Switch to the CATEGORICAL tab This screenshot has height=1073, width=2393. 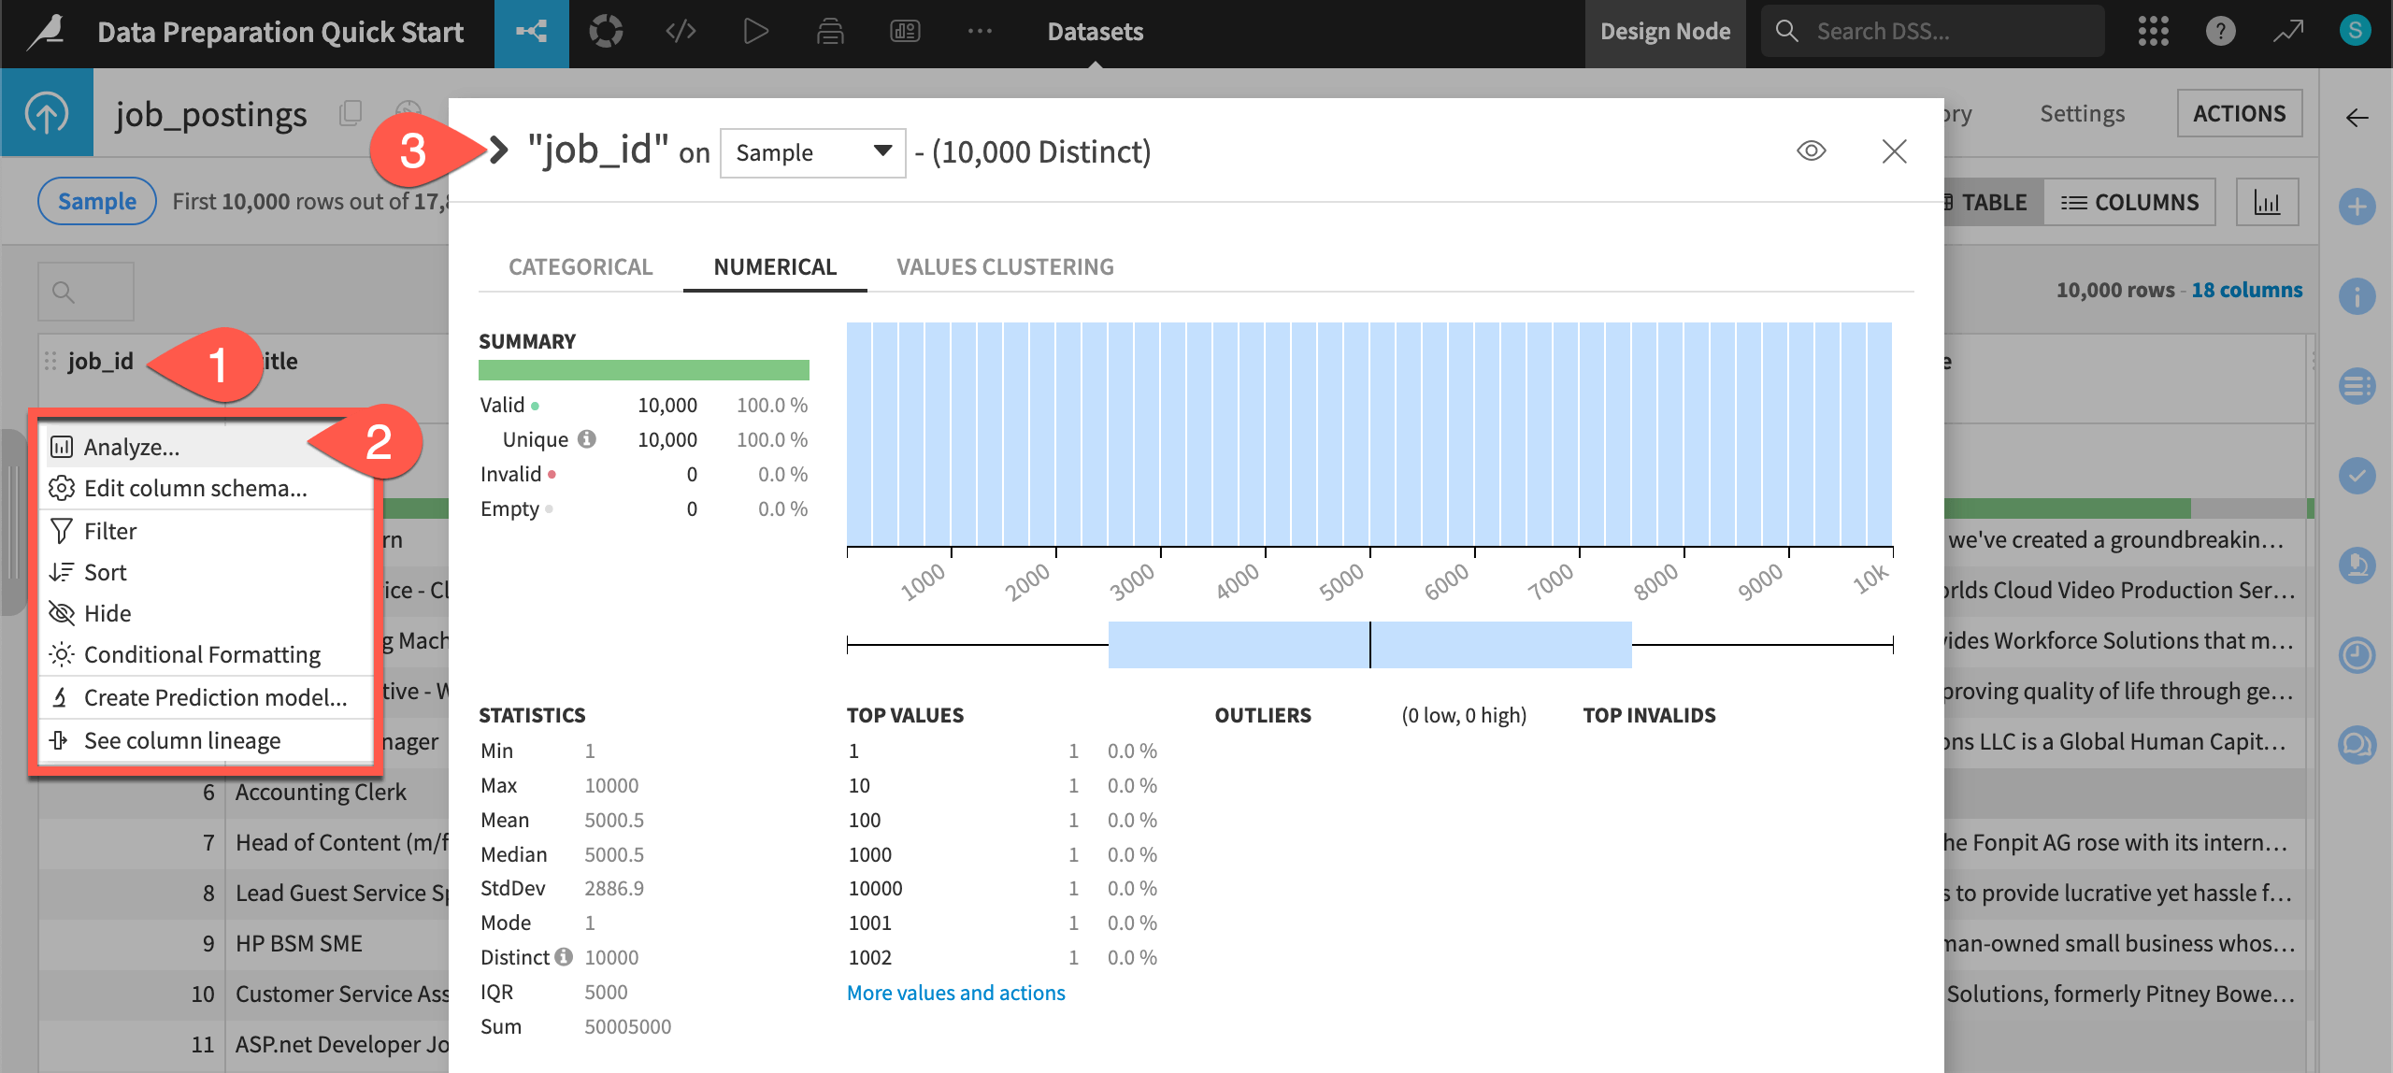[580, 266]
